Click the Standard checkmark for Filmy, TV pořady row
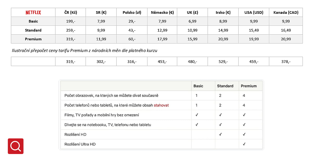Viewport: 313px width, 160px height. (220, 115)
